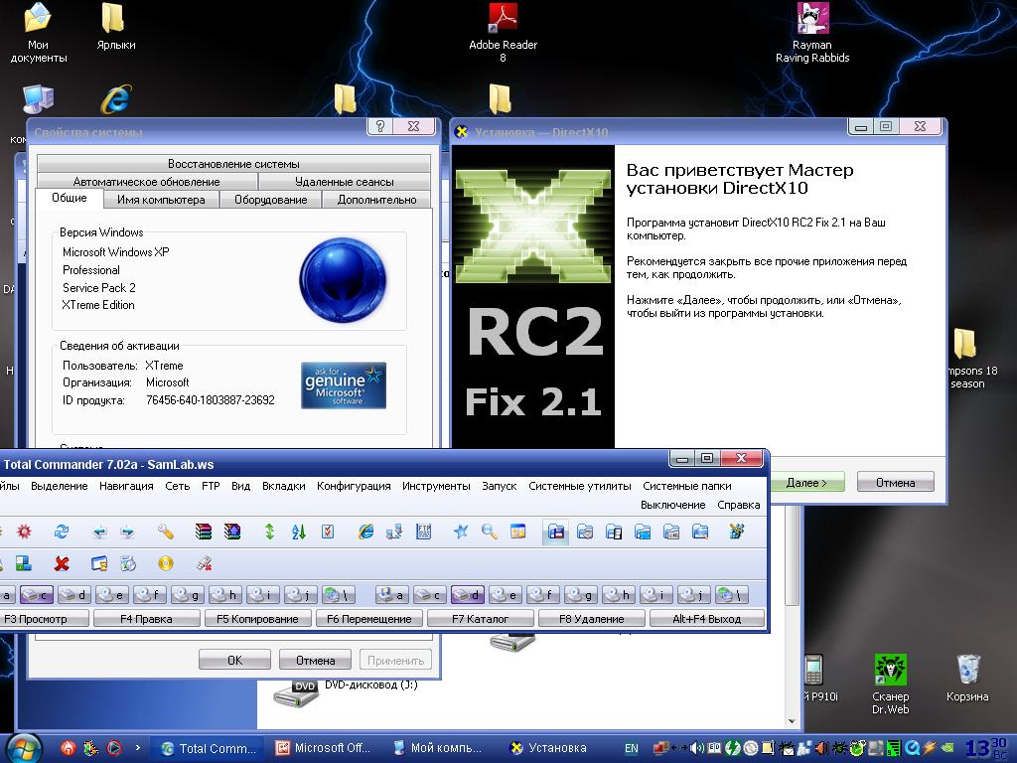Select drive c in left panel drive bar
This screenshot has width=1017, height=763.
pyautogui.click(x=37, y=594)
